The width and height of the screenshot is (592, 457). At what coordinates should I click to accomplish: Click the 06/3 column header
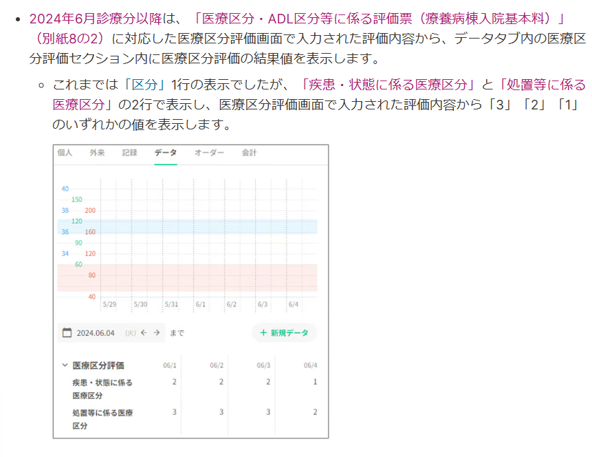tap(263, 365)
